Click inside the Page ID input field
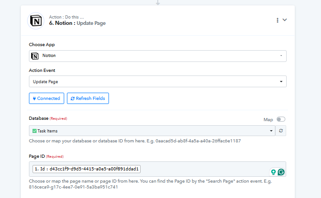 (x=203, y=169)
